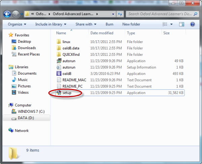The image size is (202, 164).
Task: Open Help with the question mark icon
Action: 193,24
